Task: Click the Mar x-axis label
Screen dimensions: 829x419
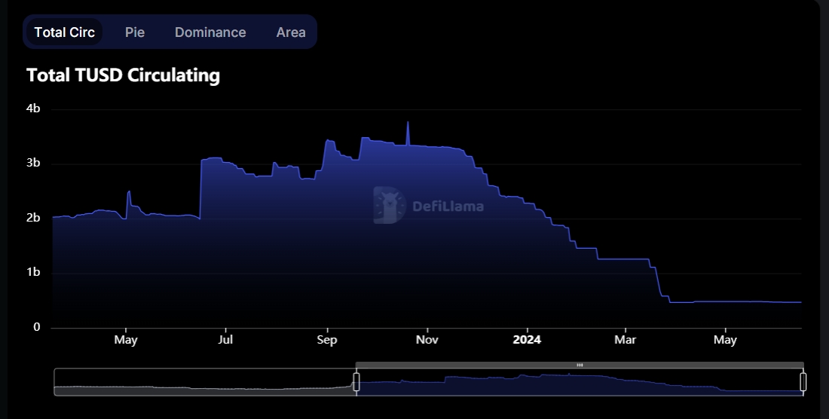Action: pyautogui.click(x=626, y=340)
